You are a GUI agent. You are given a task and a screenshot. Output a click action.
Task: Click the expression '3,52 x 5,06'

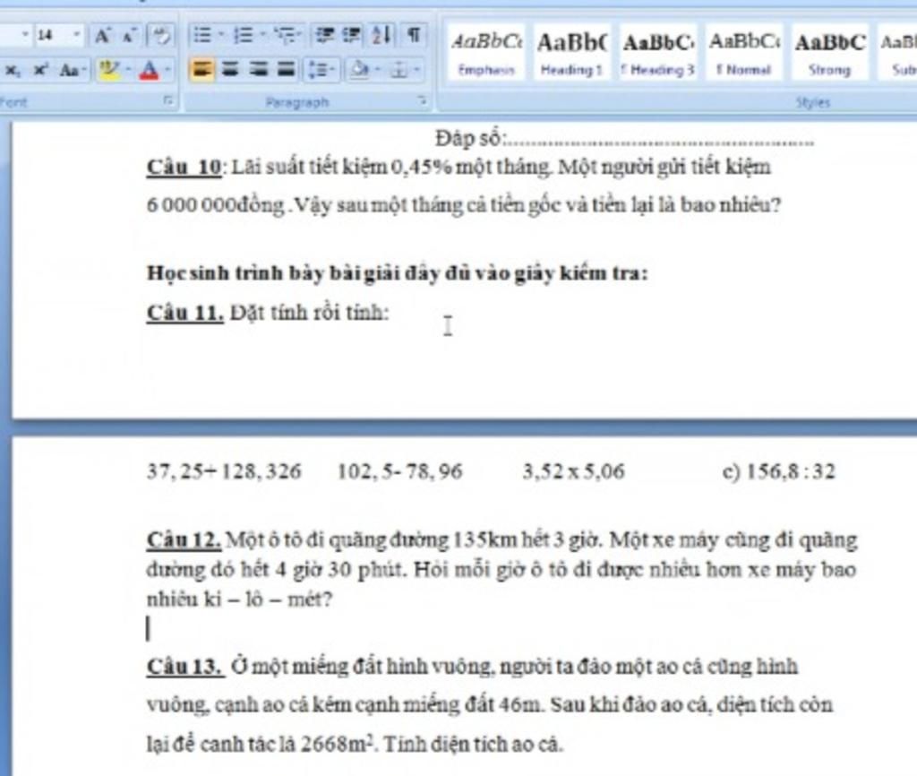[574, 471]
